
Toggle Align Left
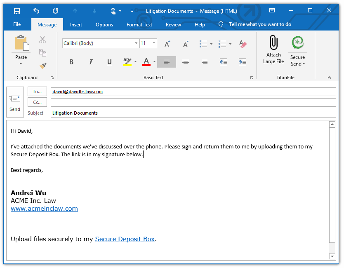[167, 62]
